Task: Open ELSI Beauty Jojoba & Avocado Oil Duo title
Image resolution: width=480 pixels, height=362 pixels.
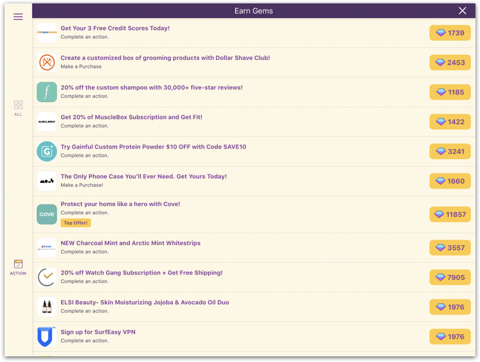Action: (145, 302)
